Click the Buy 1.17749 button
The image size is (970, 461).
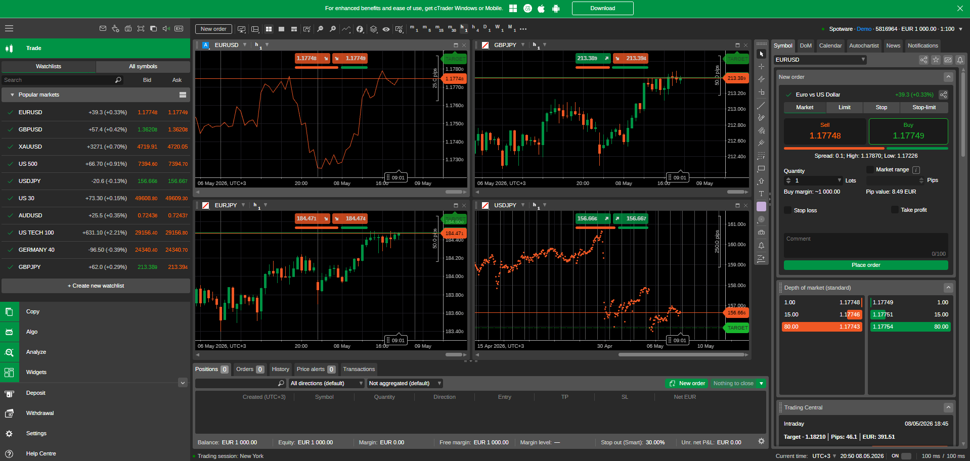click(908, 131)
